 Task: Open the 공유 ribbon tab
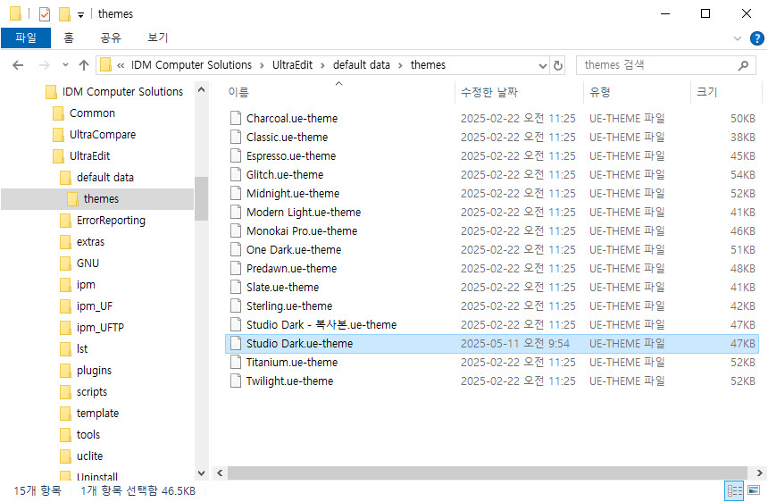[111, 38]
